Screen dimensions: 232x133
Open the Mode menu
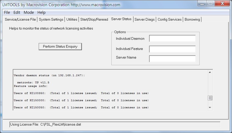point(29,12)
